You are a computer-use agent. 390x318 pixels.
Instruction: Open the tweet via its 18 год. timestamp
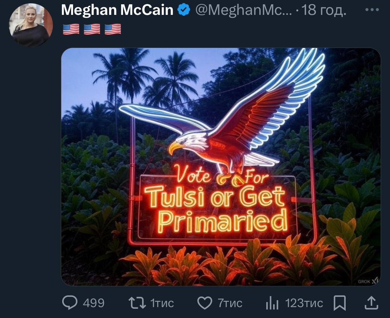pos(324,11)
